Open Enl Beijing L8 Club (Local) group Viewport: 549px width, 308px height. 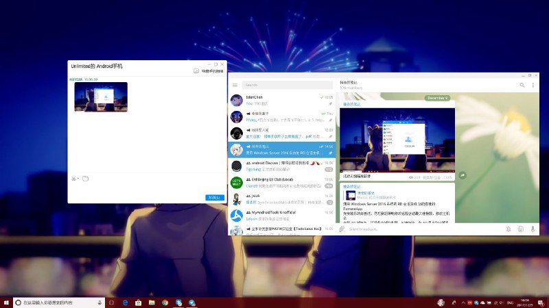point(281,182)
